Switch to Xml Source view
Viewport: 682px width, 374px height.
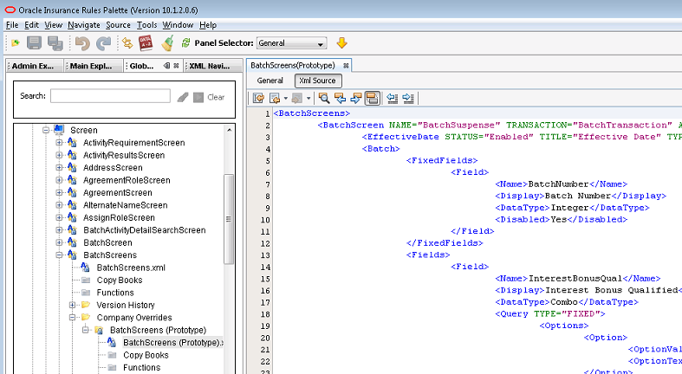316,80
